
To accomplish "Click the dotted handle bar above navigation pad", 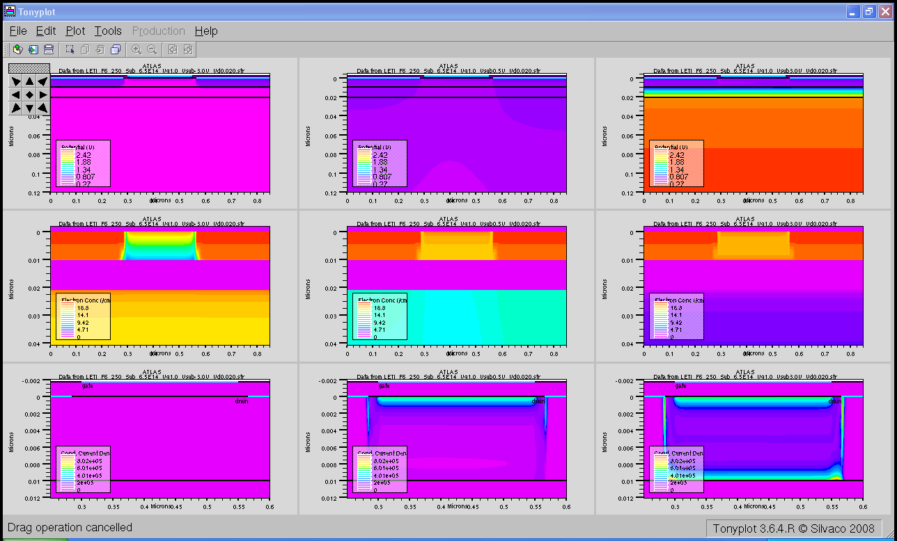I will click(x=29, y=69).
